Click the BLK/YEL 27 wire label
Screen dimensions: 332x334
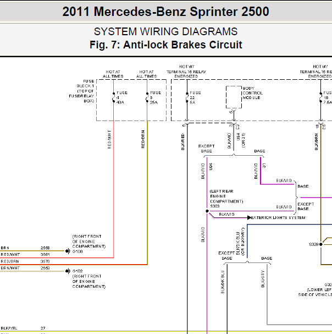pos(9,328)
